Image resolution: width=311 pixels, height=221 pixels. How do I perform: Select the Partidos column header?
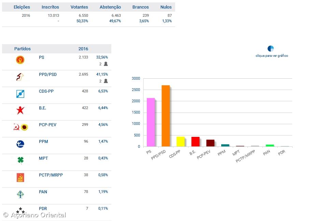click(x=23, y=49)
